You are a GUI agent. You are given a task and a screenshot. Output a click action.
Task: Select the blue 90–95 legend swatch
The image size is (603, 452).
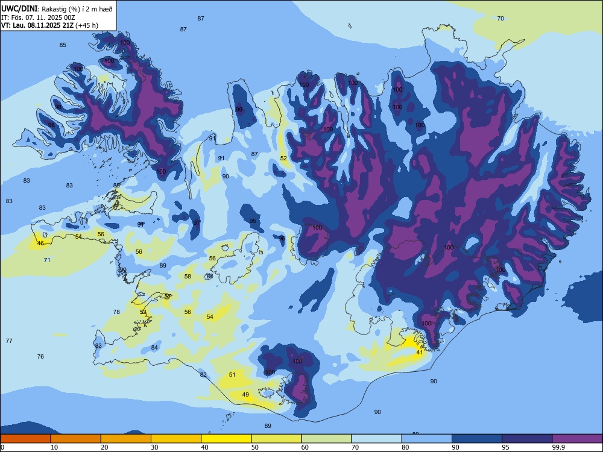click(477, 439)
